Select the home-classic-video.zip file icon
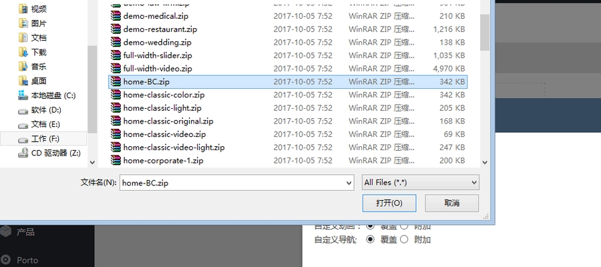601x267 pixels. point(116,134)
